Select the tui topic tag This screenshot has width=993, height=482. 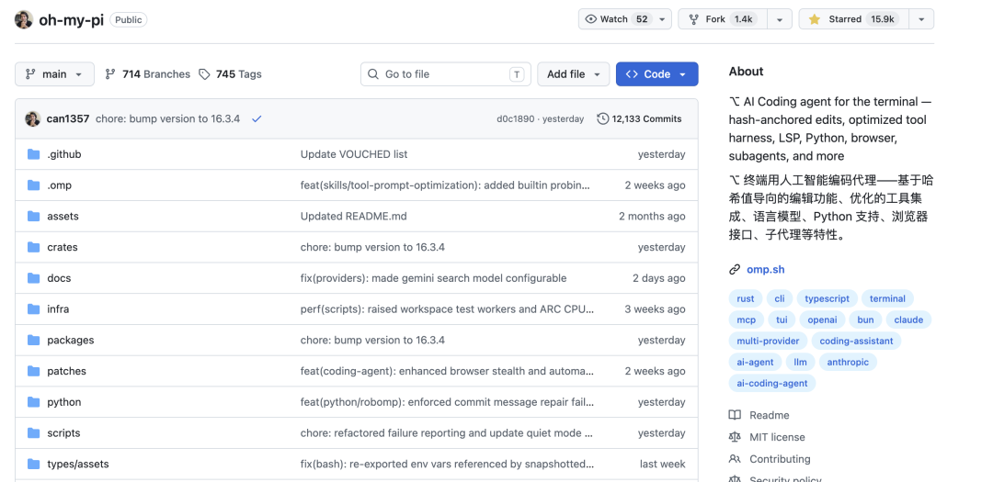pos(782,320)
